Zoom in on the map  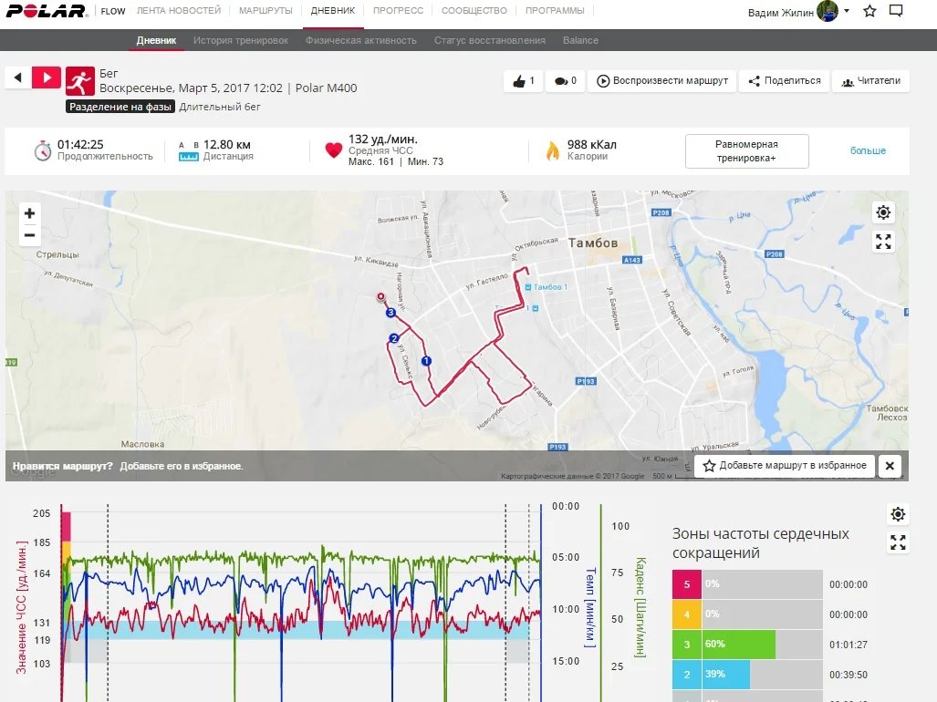coord(29,213)
